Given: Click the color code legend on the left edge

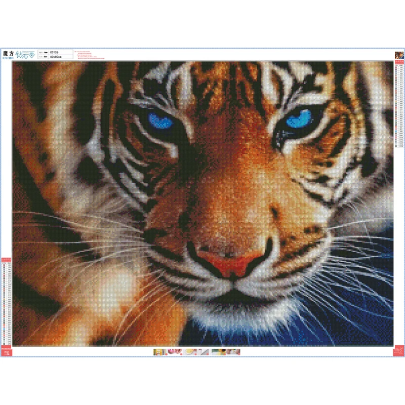Looking at the screenshot, I should pyautogui.click(x=7, y=303).
